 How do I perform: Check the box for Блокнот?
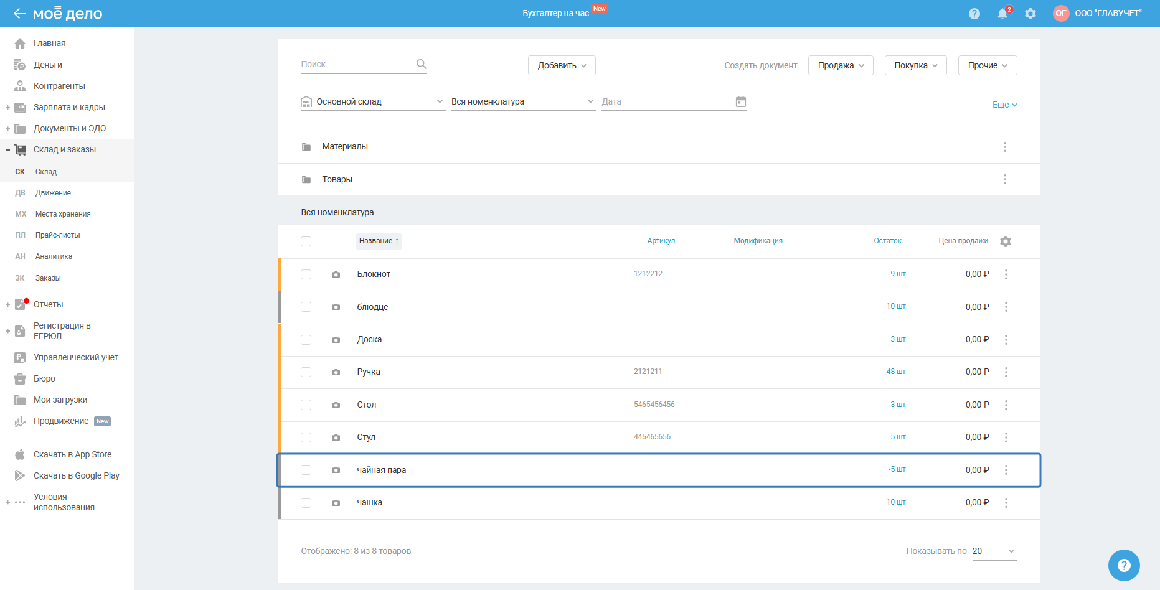point(306,274)
